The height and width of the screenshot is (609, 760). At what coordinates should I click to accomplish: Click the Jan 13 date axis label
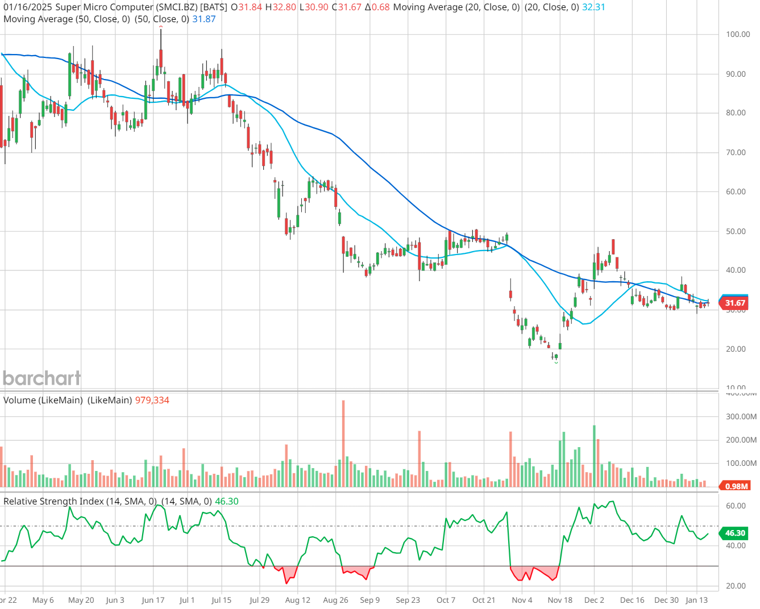[697, 600]
